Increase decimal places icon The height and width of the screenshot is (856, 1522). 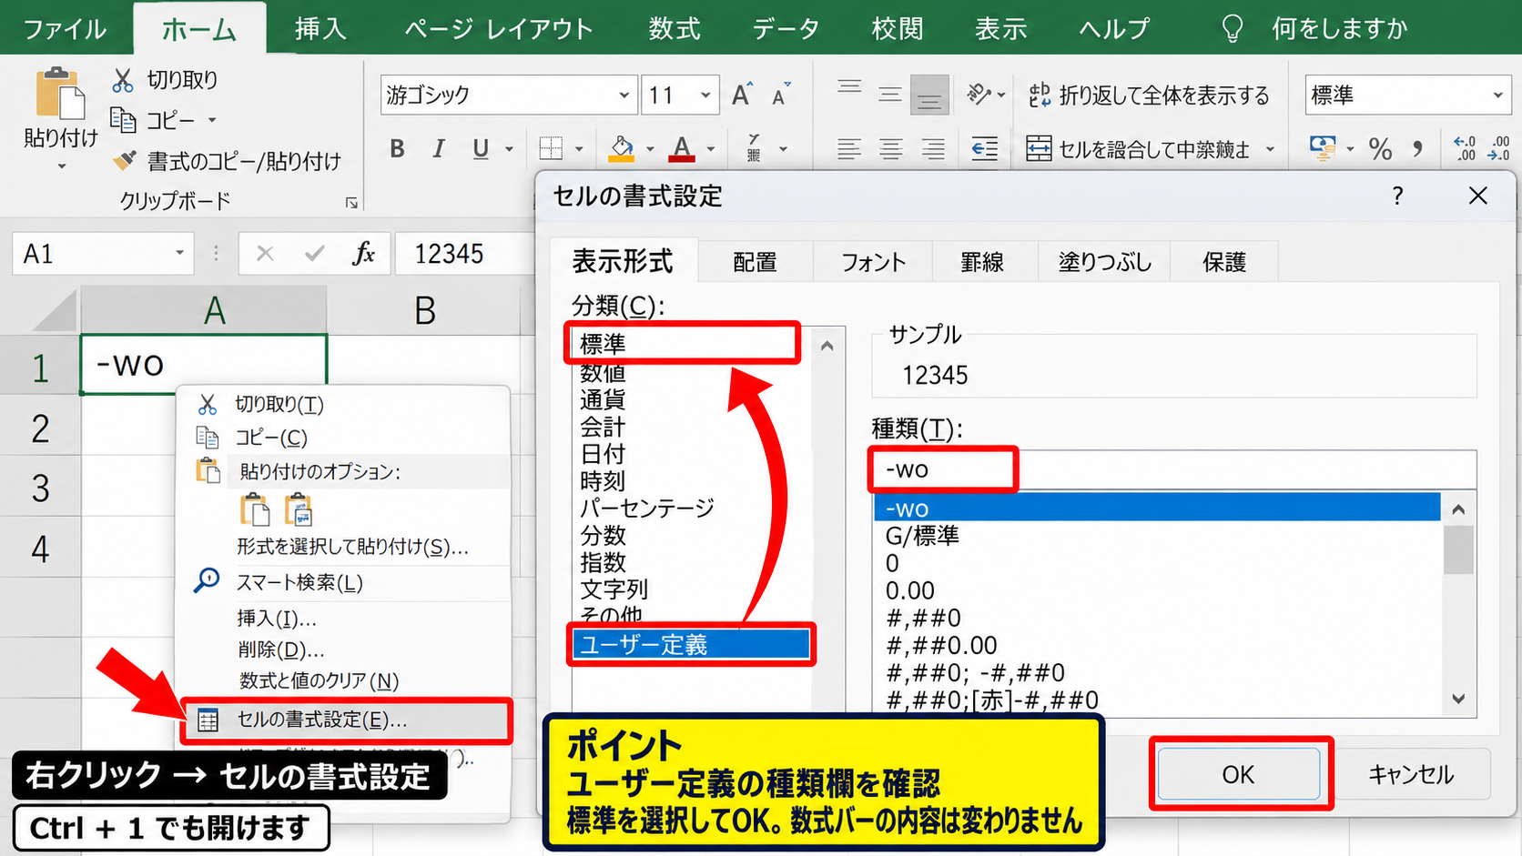tap(1465, 148)
